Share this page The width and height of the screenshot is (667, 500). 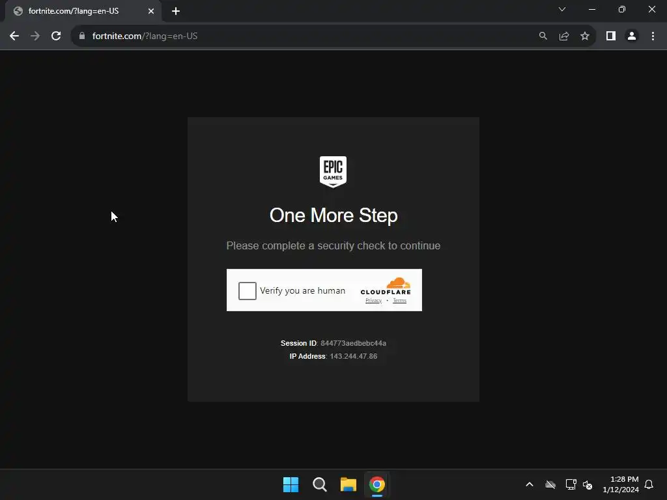564,36
